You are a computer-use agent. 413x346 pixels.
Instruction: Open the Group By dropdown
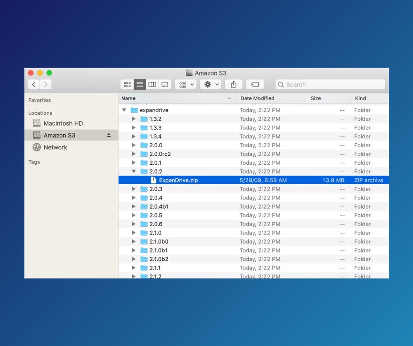pos(185,84)
